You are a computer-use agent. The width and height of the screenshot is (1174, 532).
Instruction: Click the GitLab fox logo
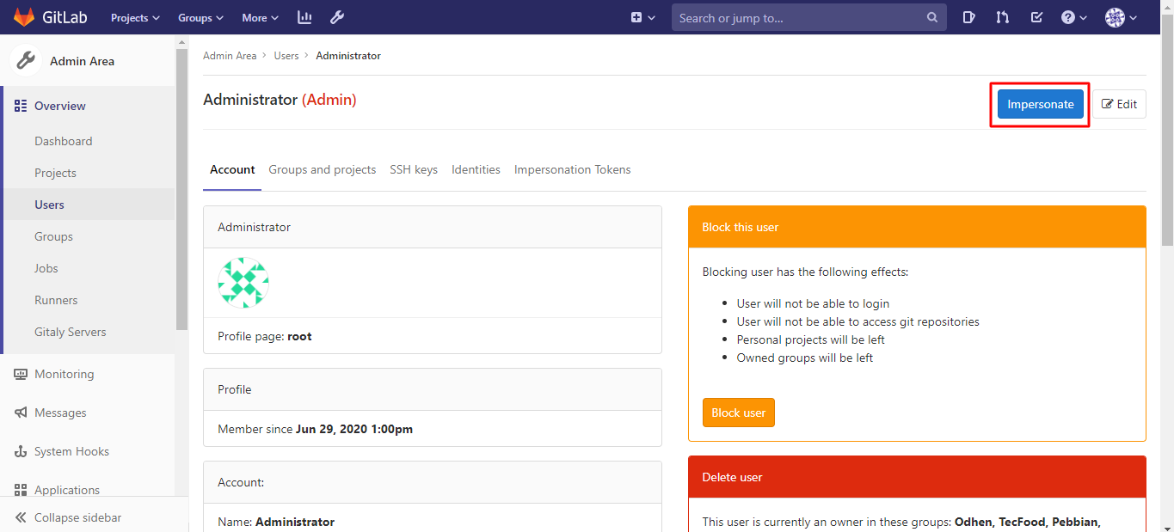click(x=24, y=17)
